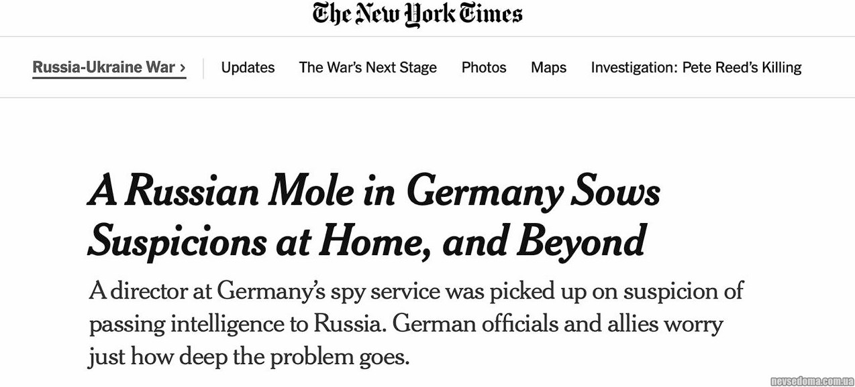Click the nevsedoma.com.ua watermark

pyautogui.click(x=811, y=381)
